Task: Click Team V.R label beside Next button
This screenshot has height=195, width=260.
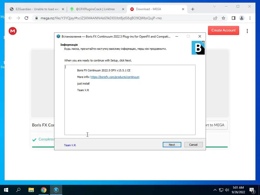Action: pos(70,145)
